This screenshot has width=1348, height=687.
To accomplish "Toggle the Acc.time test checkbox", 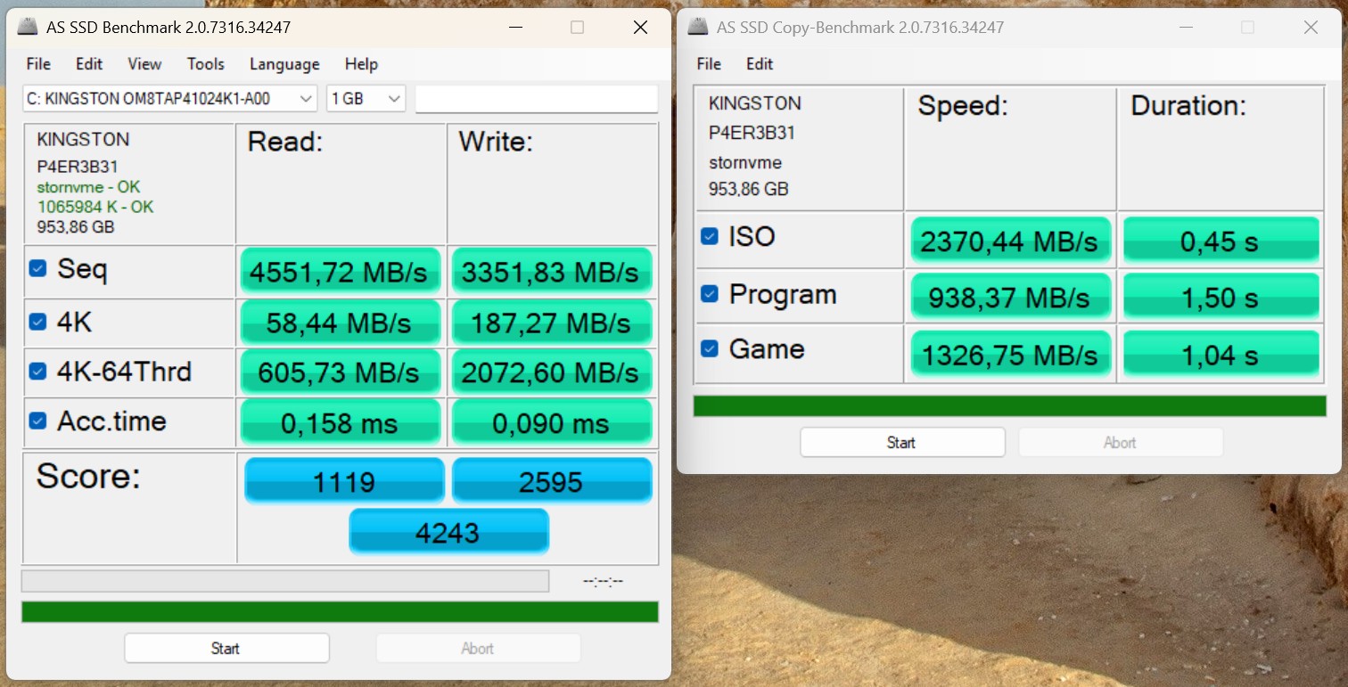I will click(x=37, y=421).
